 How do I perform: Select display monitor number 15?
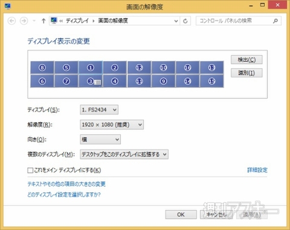point(211,81)
